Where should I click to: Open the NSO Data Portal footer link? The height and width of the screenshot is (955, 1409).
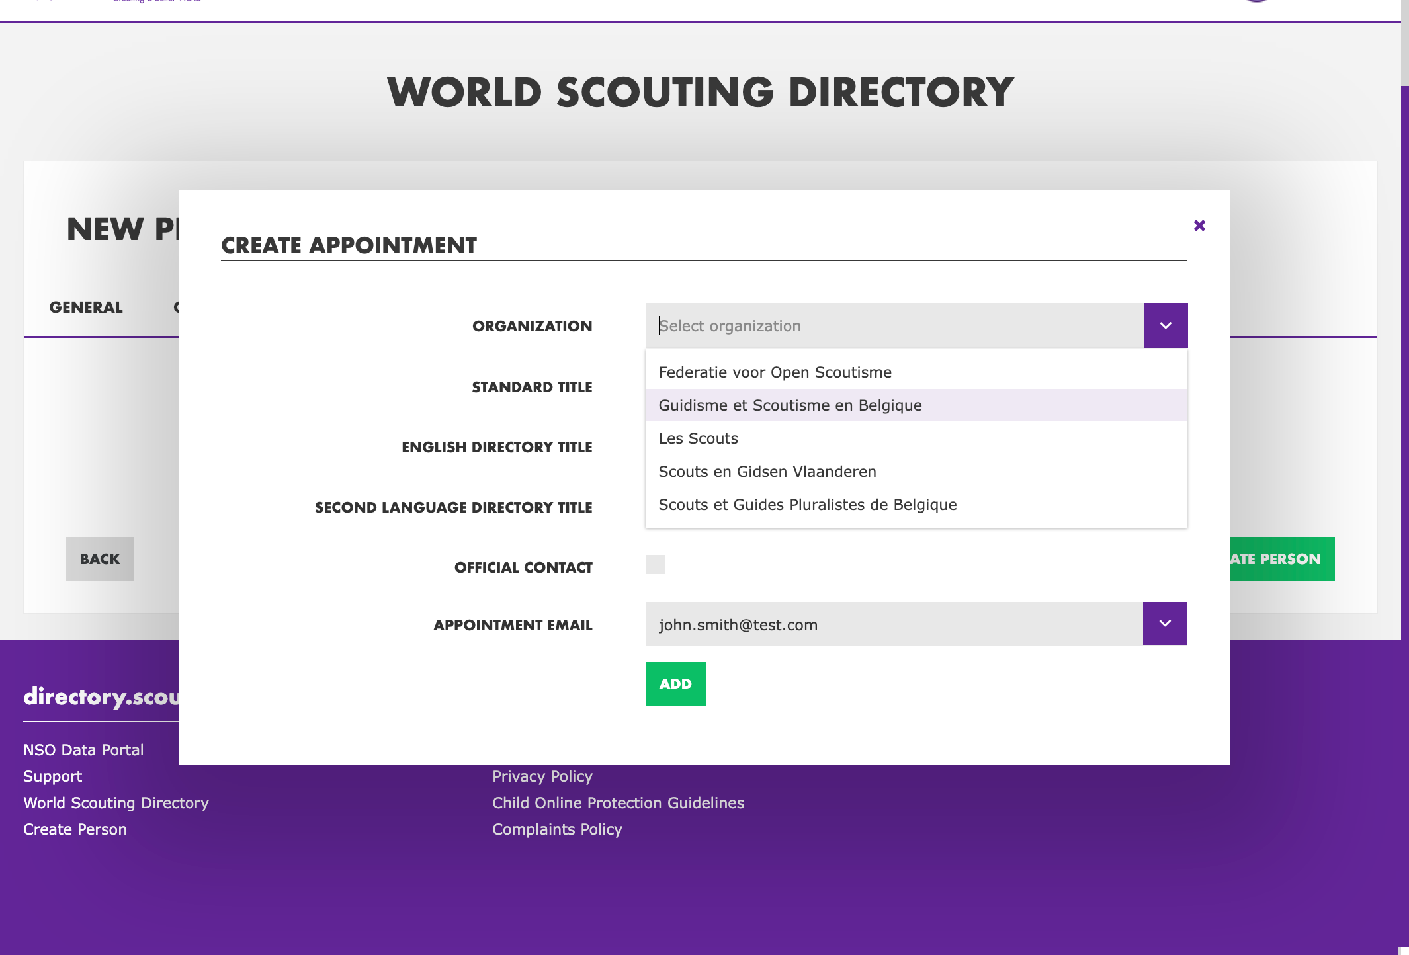83,750
